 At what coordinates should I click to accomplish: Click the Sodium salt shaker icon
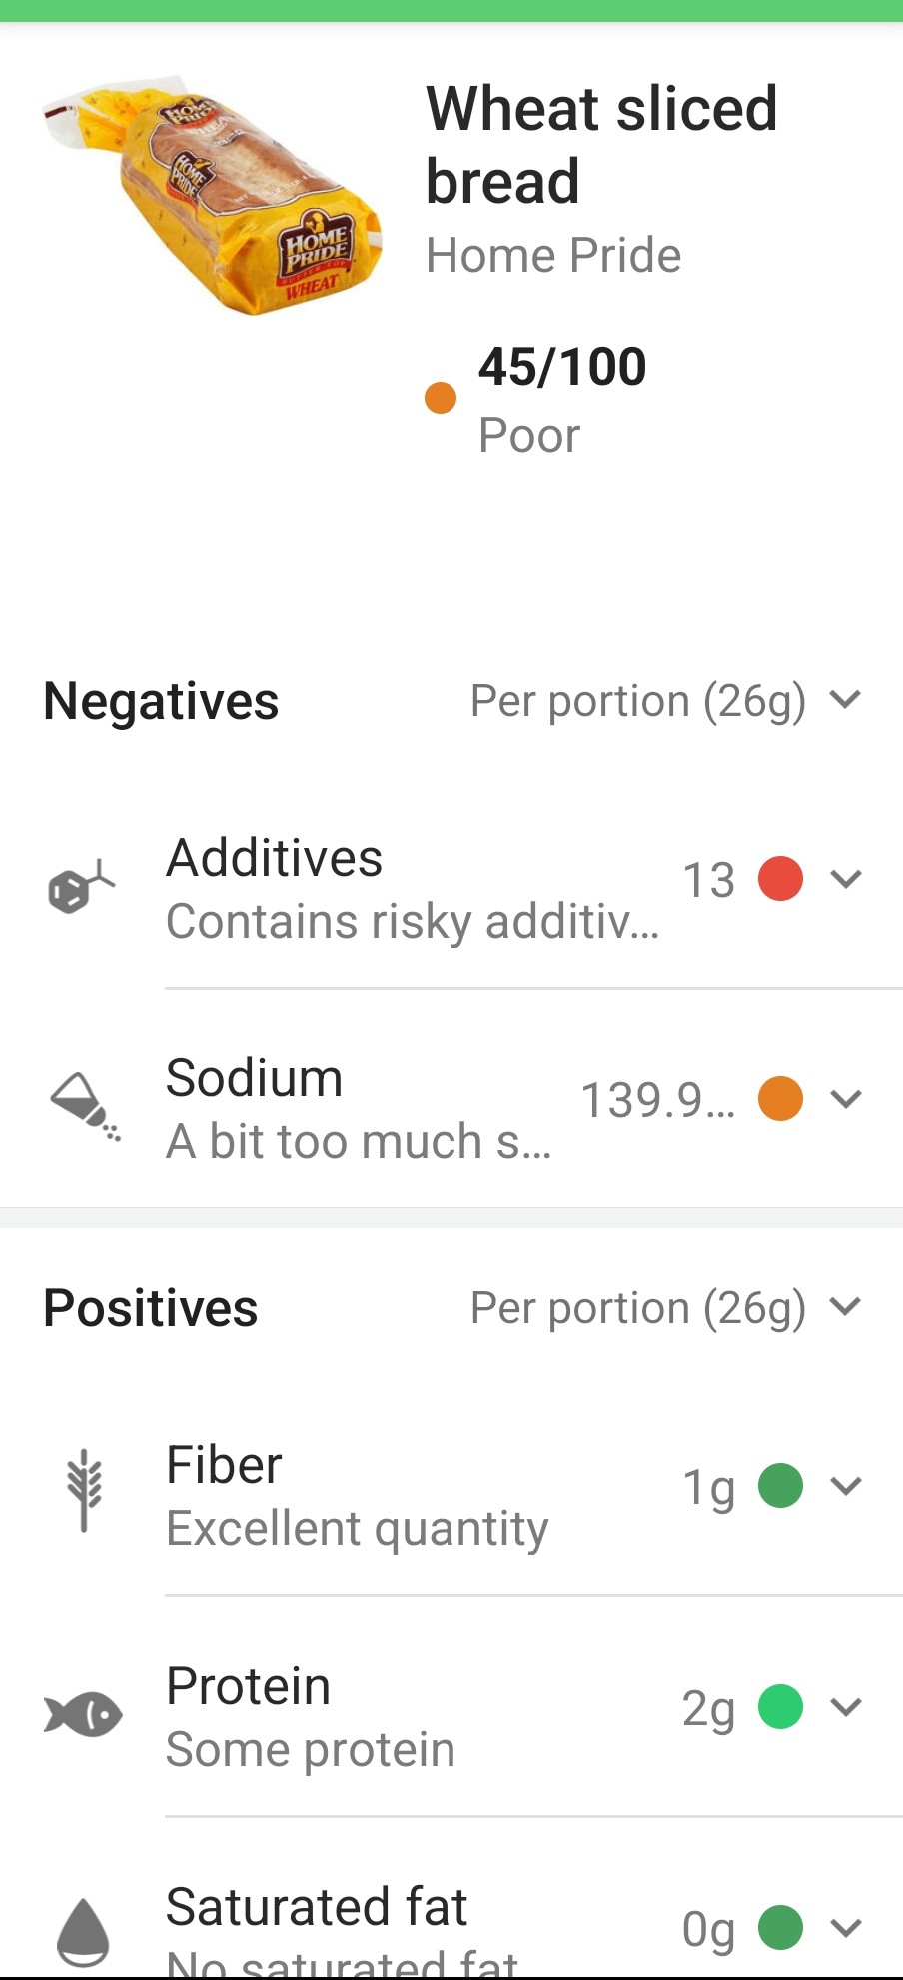click(85, 1107)
